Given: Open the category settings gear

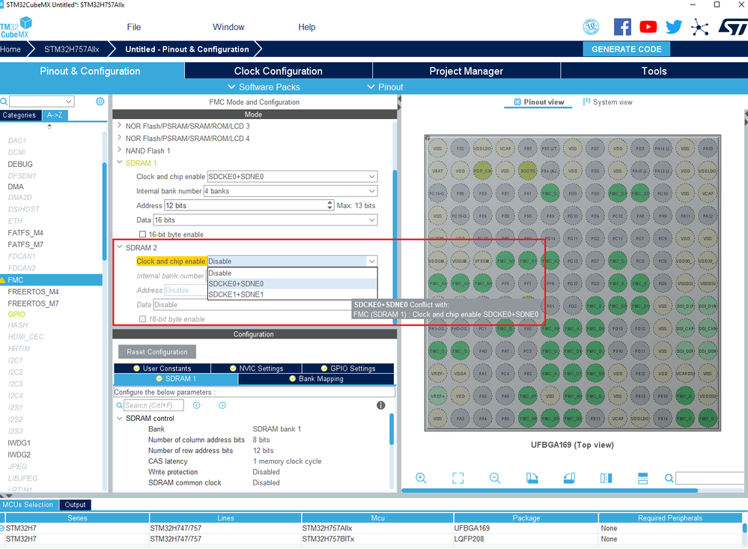Looking at the screenshot, I should click(100, 101).
